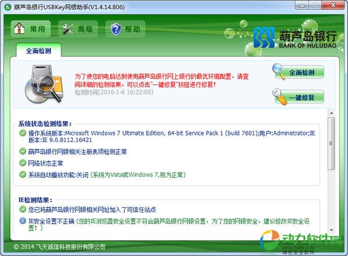Click the 系统状态检测结果 section heading
The image size is (348, 256).
[45, 123]
